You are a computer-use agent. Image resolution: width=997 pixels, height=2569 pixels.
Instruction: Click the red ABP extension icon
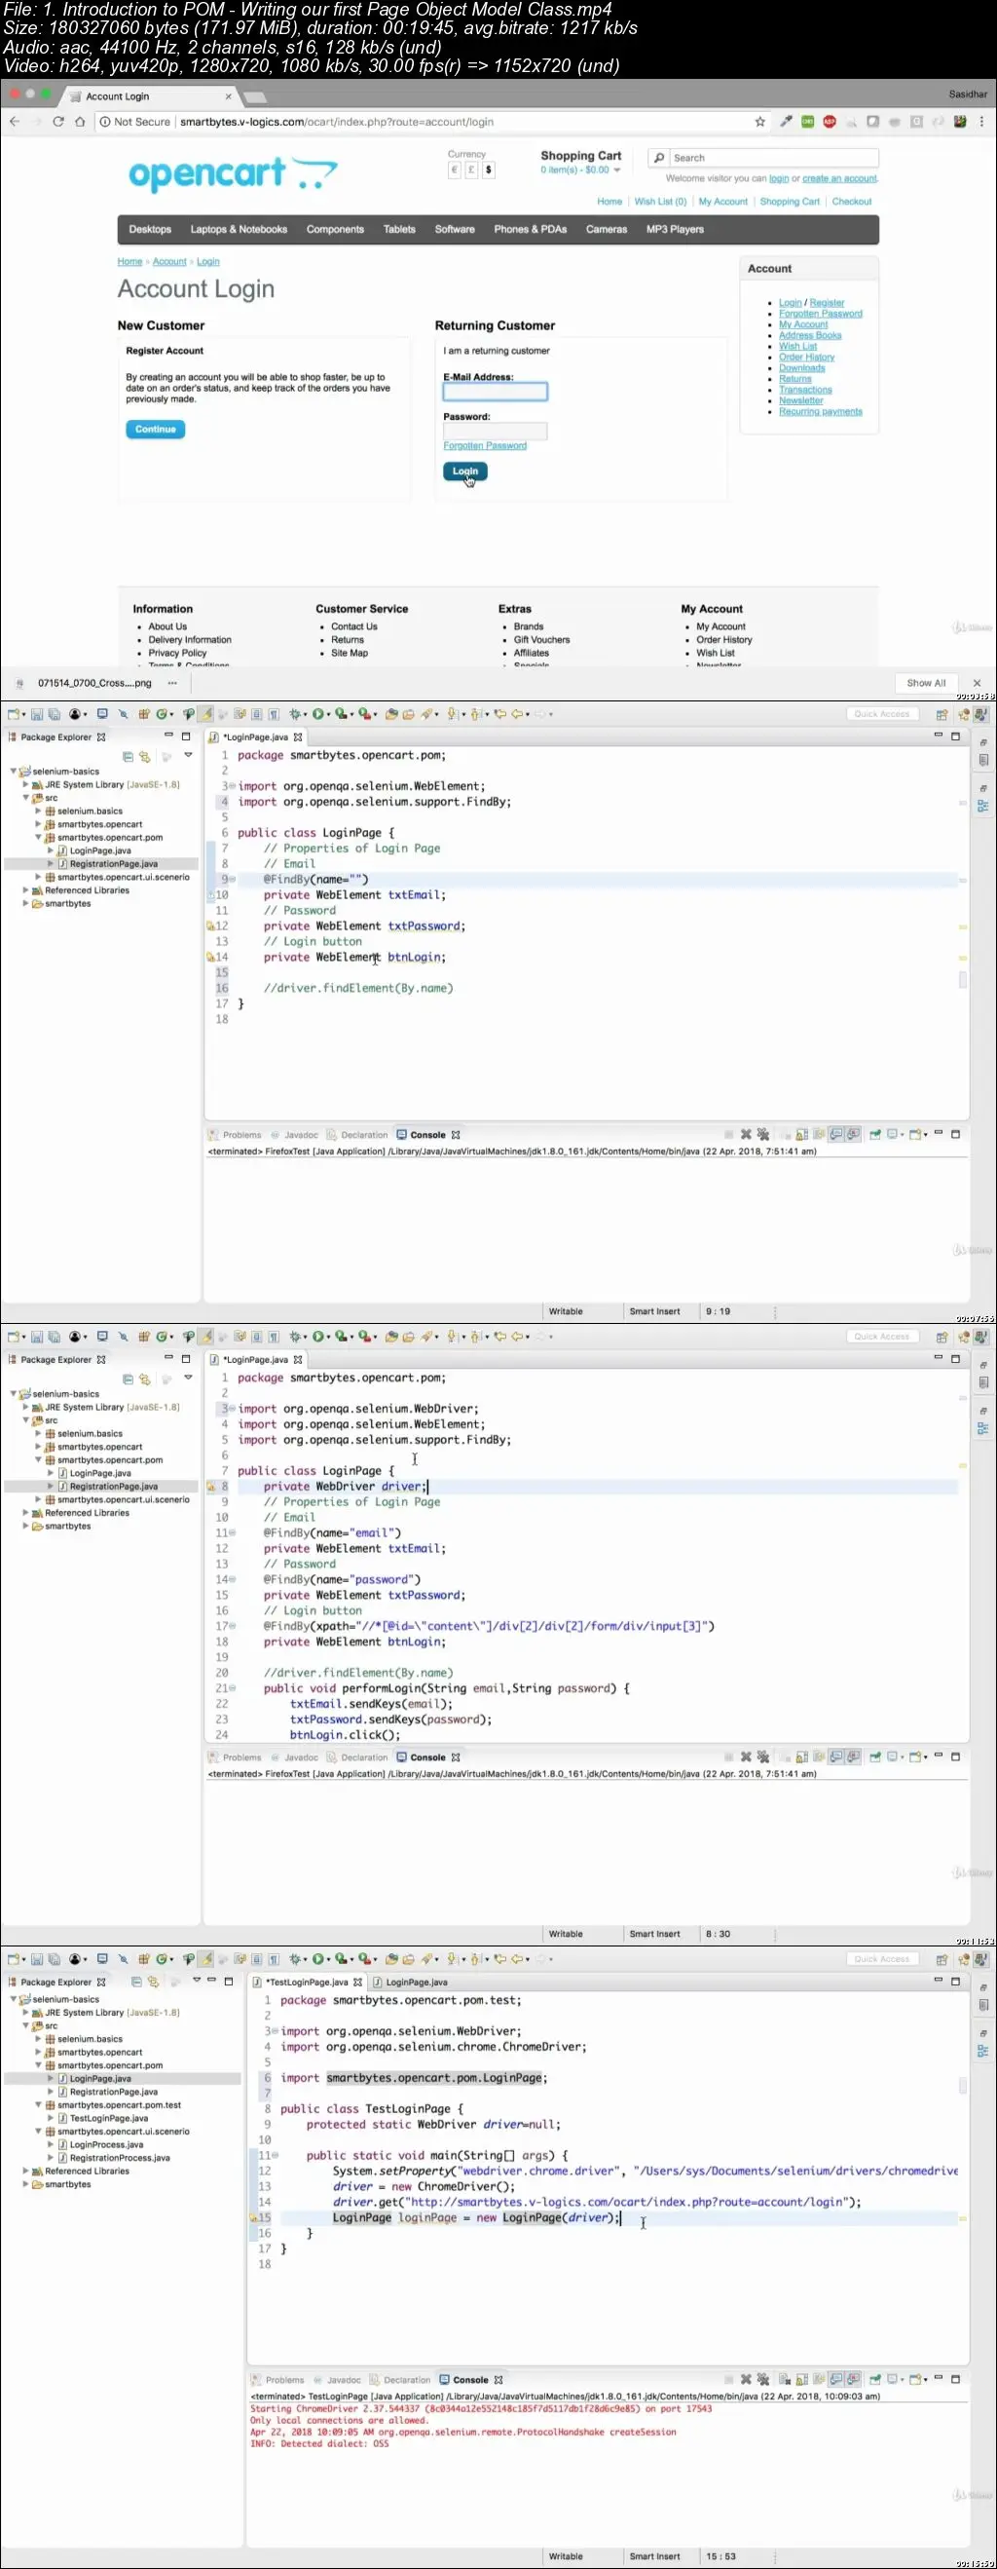(x=830, y=122)
